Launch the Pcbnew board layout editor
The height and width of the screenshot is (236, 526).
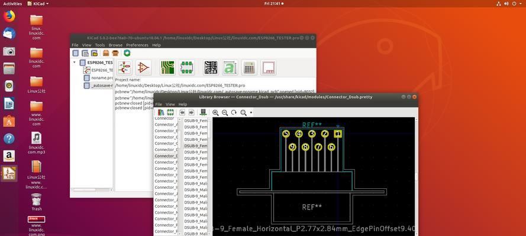[167, 67]
